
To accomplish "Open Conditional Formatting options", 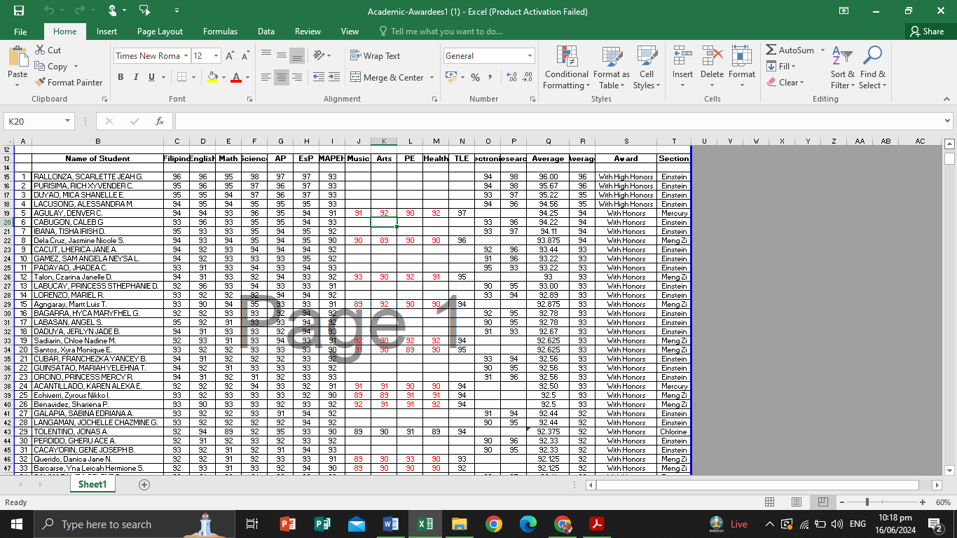I will click(567, 68).
